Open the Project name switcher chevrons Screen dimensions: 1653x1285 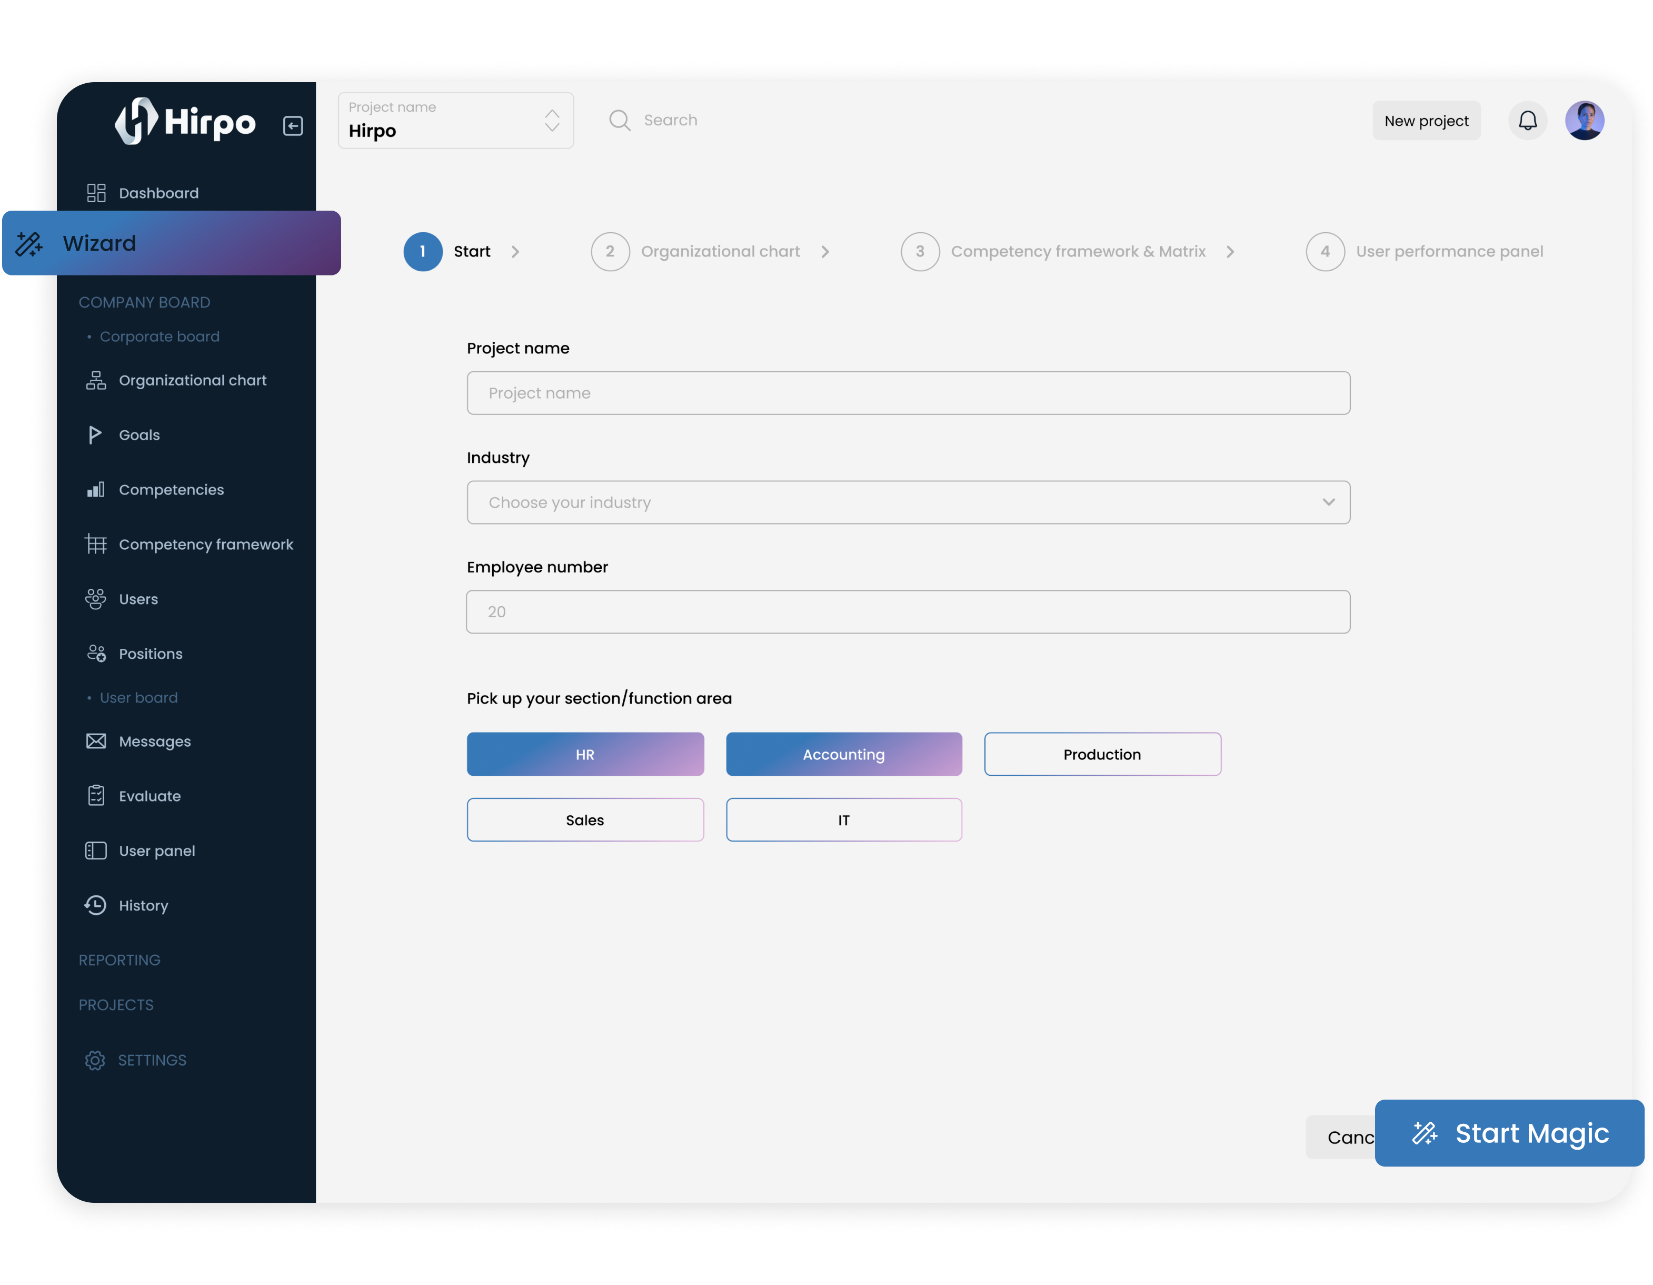pos(552,121)
